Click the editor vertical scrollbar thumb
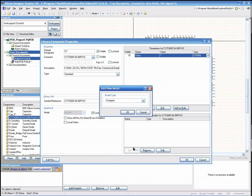252x196 pixels. coord(247,96)
